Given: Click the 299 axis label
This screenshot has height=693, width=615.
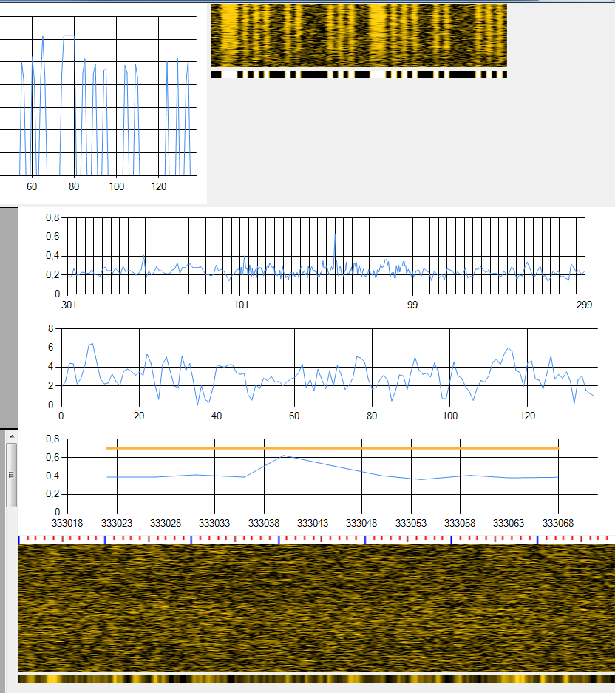Looking at the screenshot, I should 584,305.
